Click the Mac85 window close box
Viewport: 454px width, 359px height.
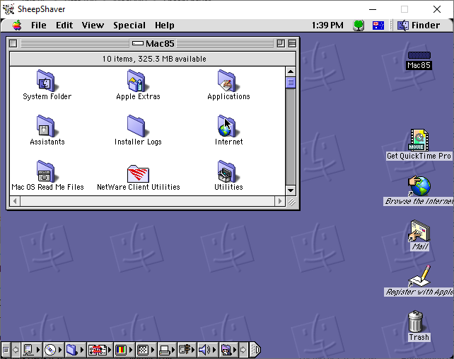tap(13, 43)
